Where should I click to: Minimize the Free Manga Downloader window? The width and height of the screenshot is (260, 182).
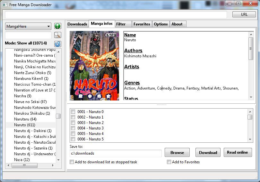pyautogui.click(x=230, y=3)
